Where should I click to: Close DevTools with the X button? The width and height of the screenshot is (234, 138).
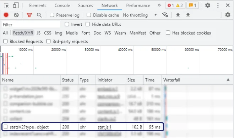pyautogui.click(x=228, y=5)
